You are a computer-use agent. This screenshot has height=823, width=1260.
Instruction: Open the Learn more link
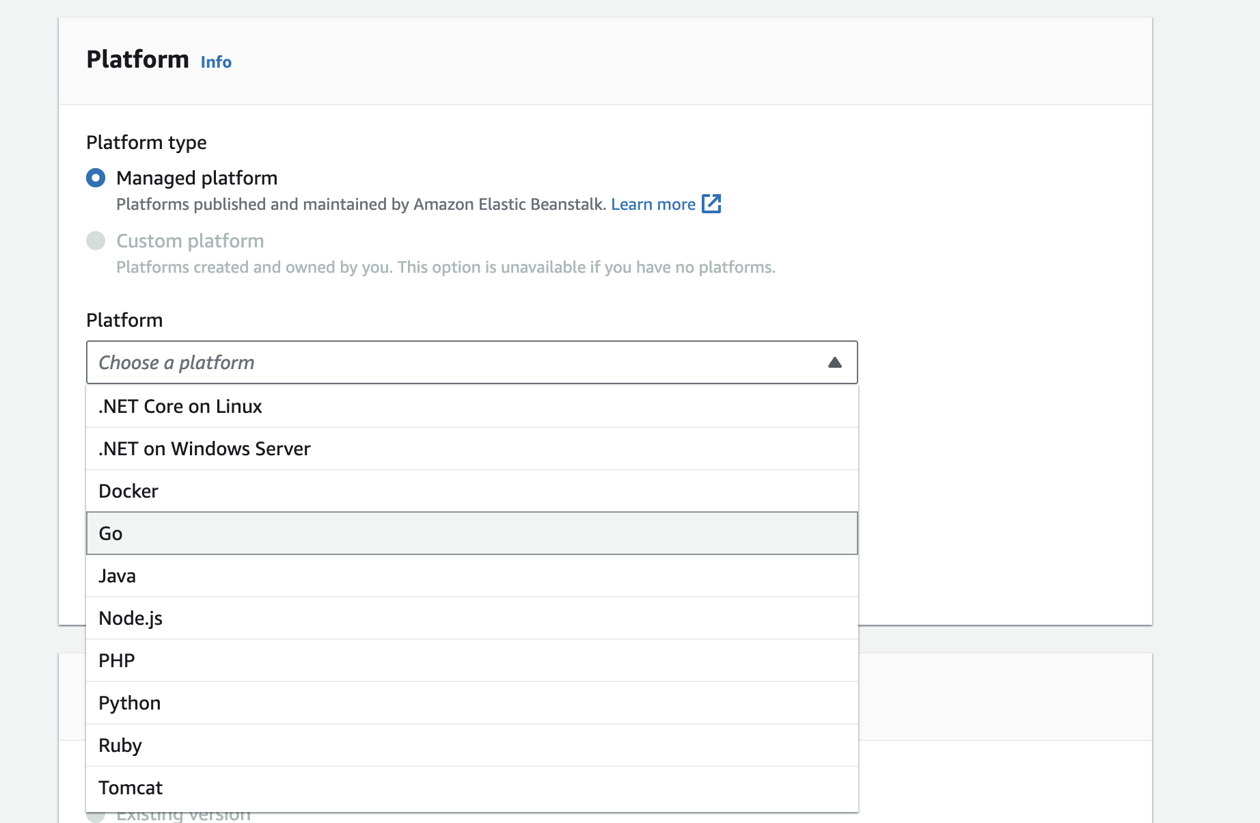click(653, 204)
